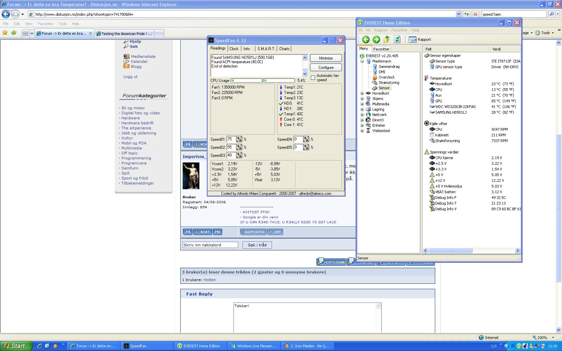Open the Favoritter menu in EVEREST

pyautogui.click(x=399, y=30)
